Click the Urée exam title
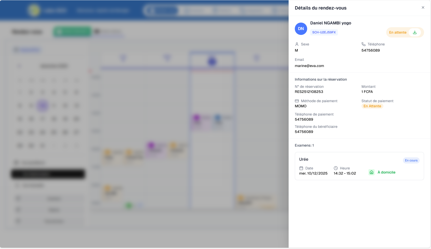 304,159
